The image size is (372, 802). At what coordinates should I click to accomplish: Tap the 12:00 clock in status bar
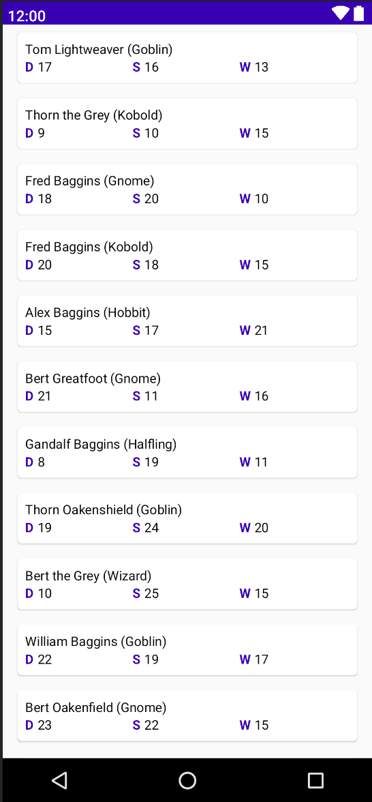point(27,16)
